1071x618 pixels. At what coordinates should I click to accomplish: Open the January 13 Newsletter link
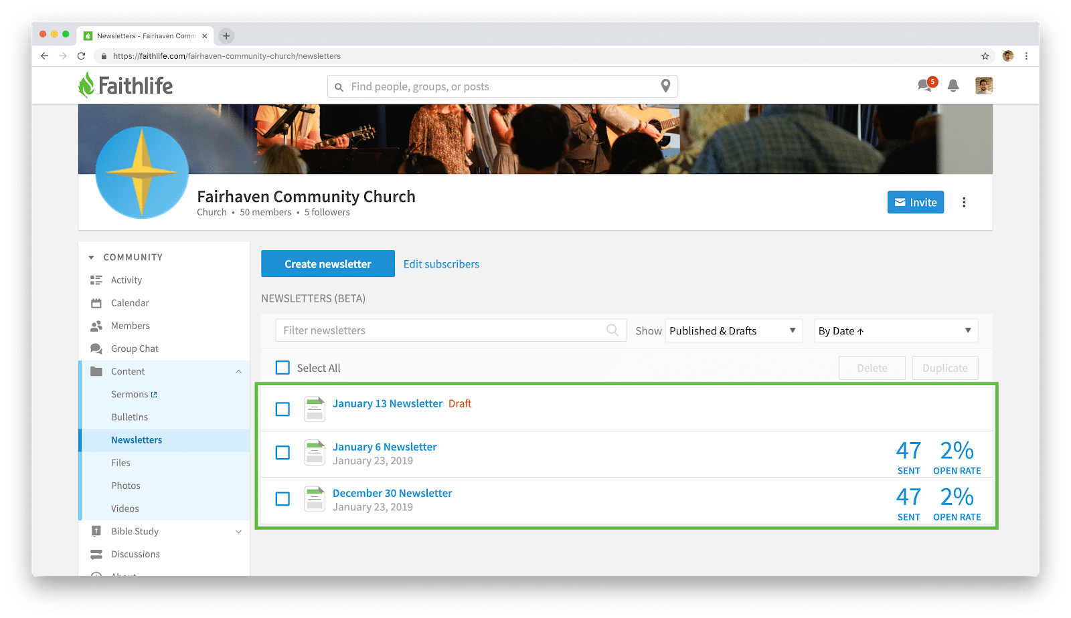point(388,403)
